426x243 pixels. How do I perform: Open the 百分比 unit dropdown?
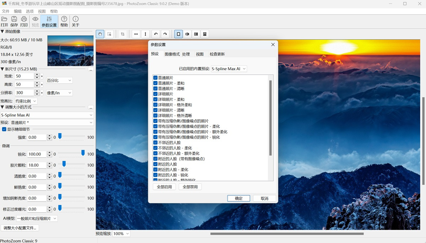click(x=59, y=80)
